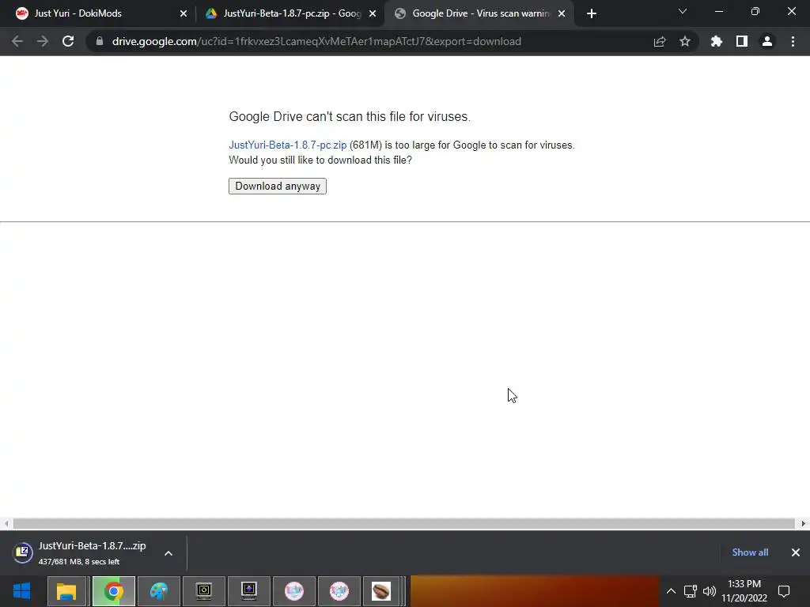Reload the current page
The height and width of the screenshot is (607, 810).
[68, 41]
